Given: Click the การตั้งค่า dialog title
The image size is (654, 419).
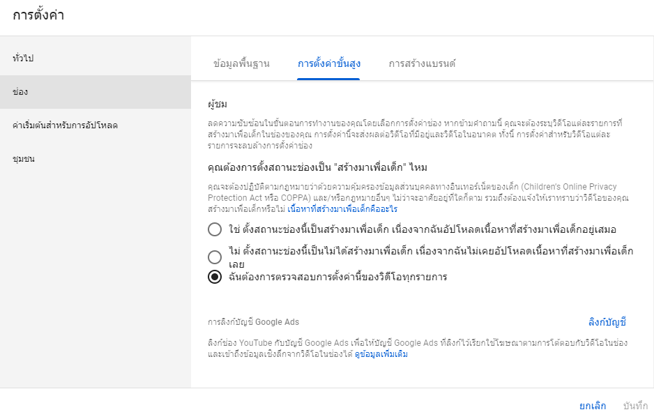Looking at the screenshot, I should 38,15.
